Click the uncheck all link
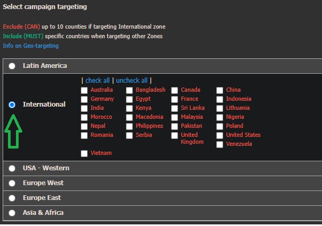Image resolution: width=322 pixels, height=226 pixels. (132, 81)
